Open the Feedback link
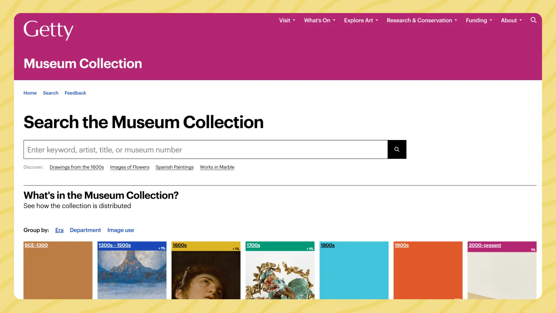 tap(75, 93)
